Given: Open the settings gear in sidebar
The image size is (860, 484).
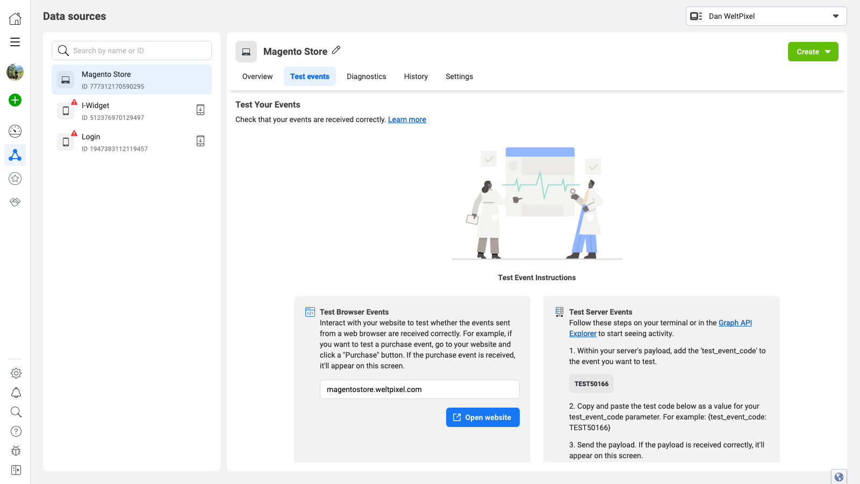Looking at the screenshot, I should click(16, 373).
